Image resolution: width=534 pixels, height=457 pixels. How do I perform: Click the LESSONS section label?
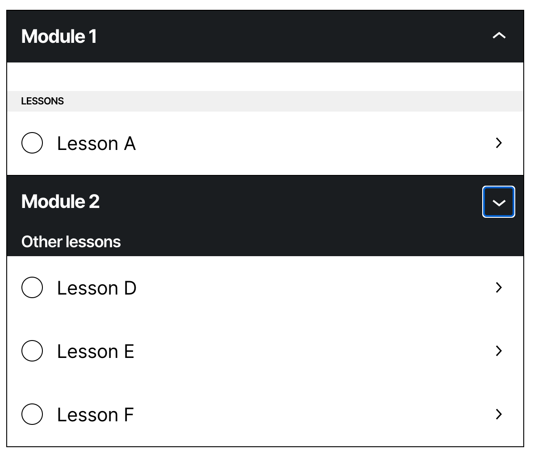point(42,101)
